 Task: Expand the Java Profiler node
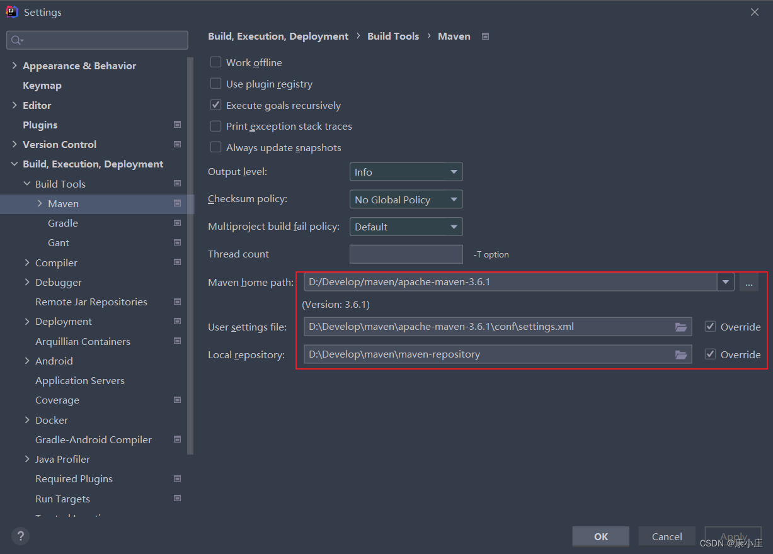point(27,459)
